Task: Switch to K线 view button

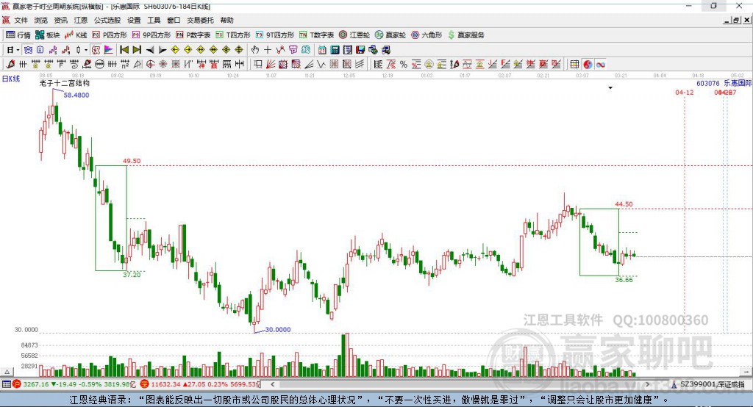Action: point(76,35)
